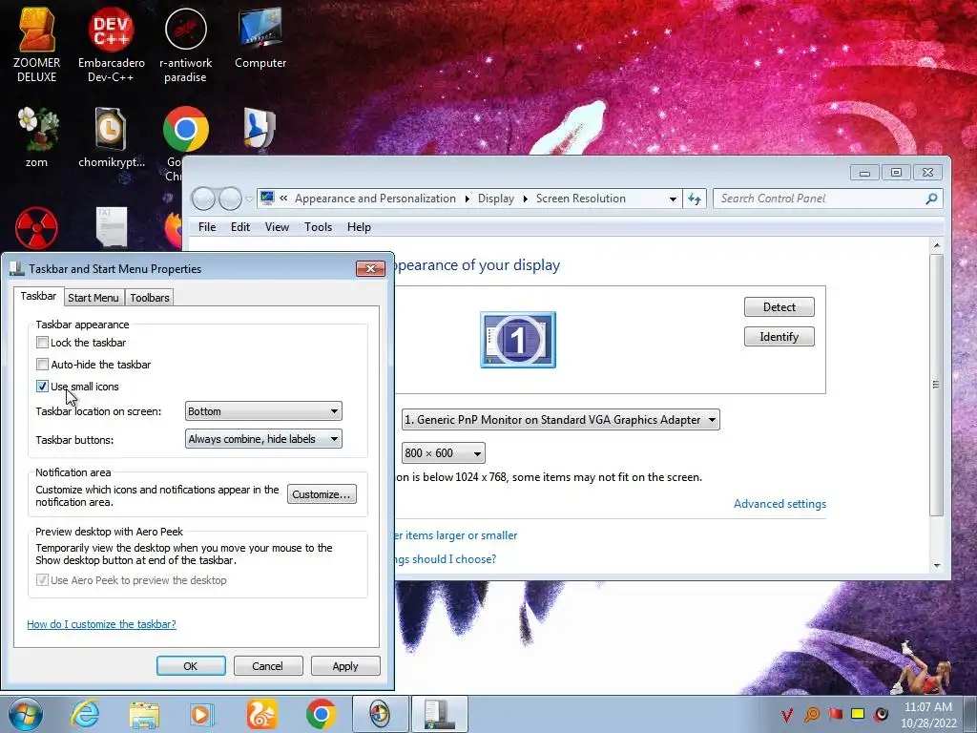Confirm with the OK button
Image resolution: width=977 pixels, height=733 pixels.
(191, 665)
